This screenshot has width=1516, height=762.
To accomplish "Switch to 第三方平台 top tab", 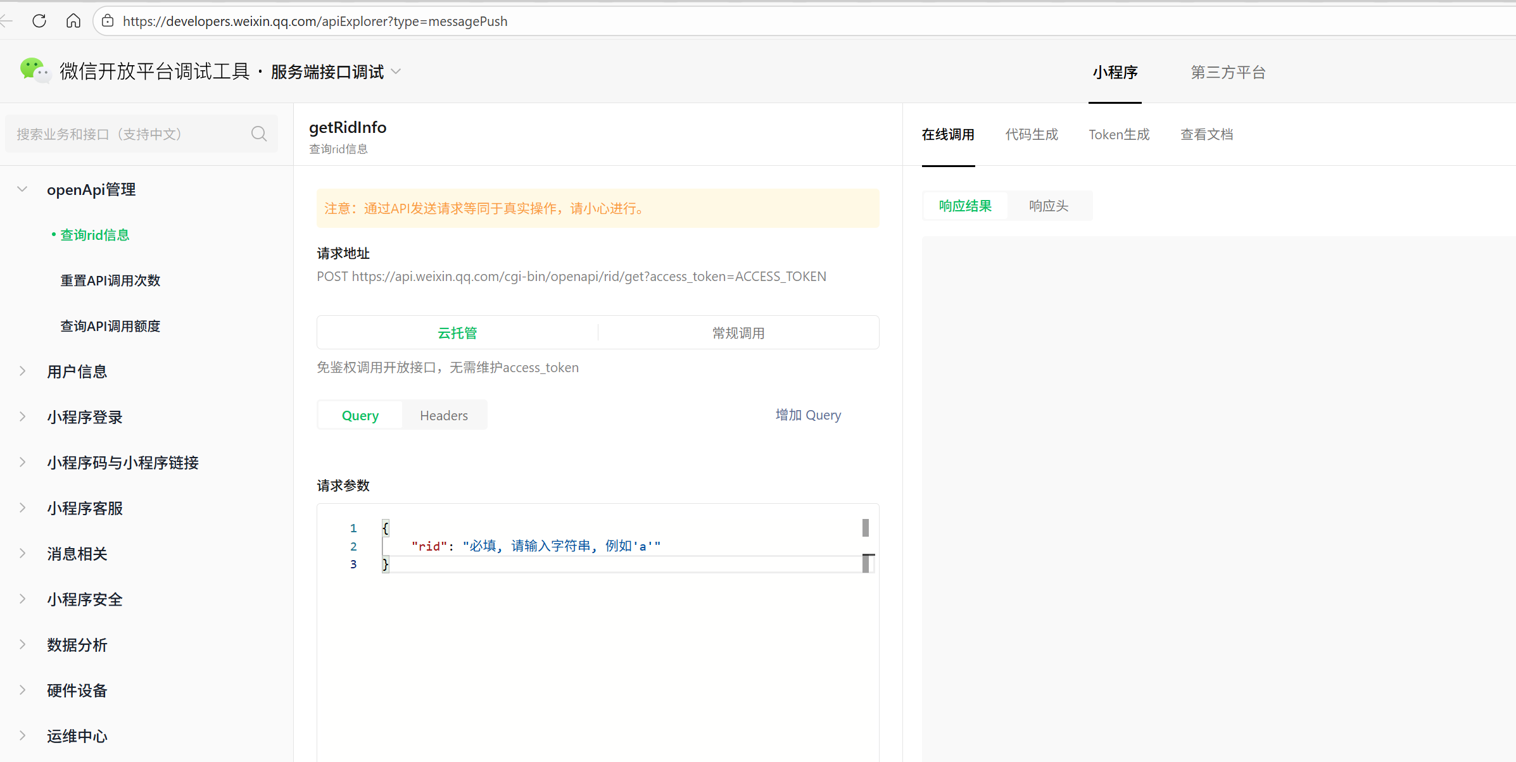I will [1228, 72].
